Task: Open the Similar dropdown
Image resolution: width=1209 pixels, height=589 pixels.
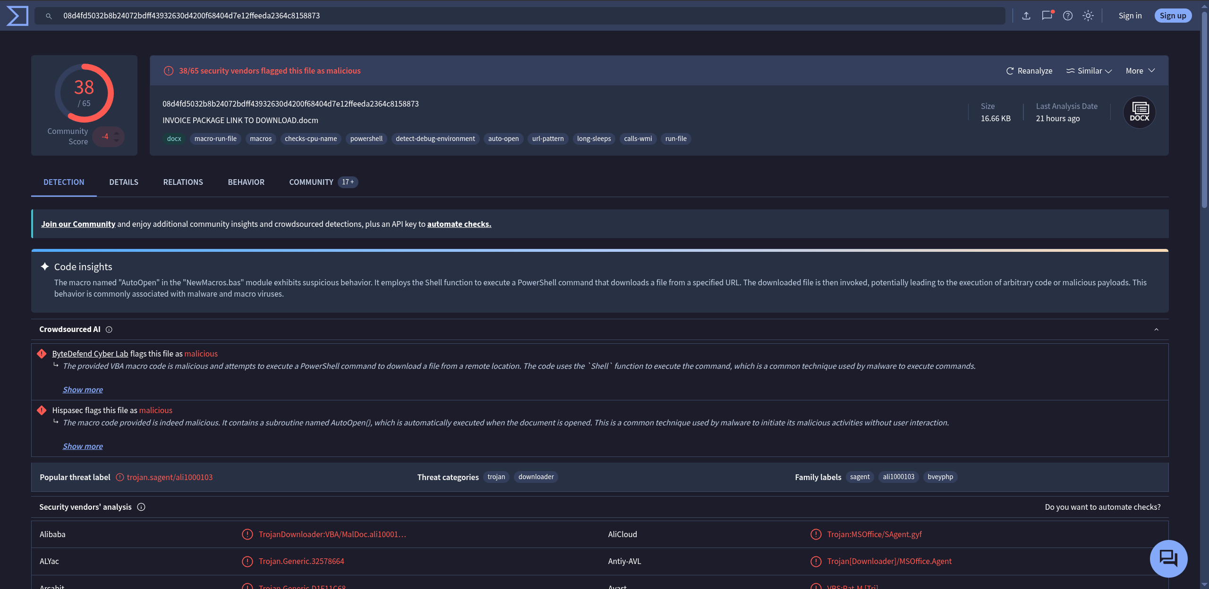Action: [1089, 71]
